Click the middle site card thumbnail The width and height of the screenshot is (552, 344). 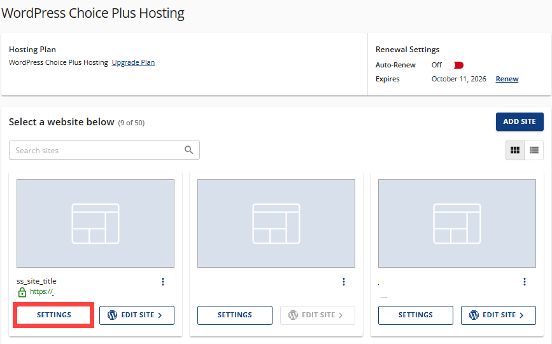pos(276,223)
